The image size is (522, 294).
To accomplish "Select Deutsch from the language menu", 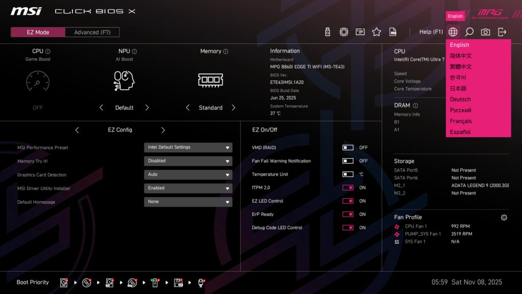I will (x=460, y=99).
